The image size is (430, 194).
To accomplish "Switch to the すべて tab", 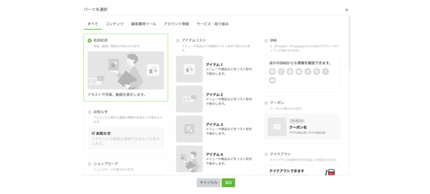I will (x=92, y=24).
